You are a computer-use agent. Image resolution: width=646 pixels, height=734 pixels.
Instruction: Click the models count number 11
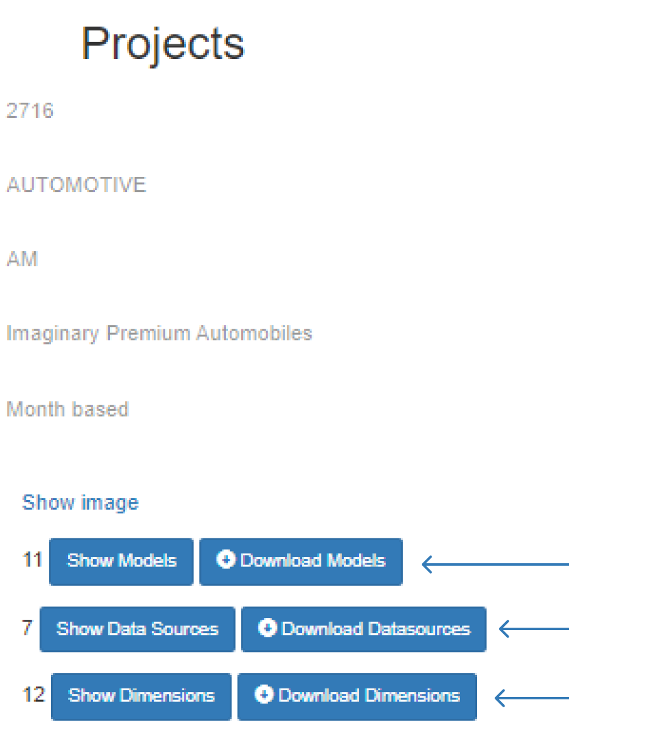click(x=32, y=559)
